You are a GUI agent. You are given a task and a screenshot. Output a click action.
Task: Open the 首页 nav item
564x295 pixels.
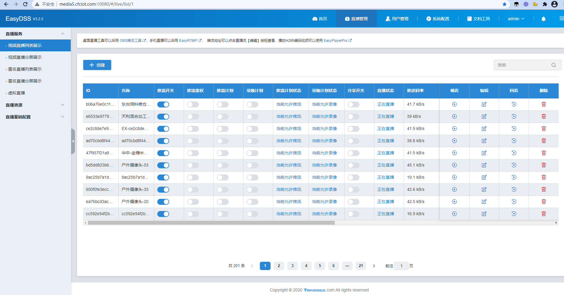pyautogui.click(x=320, y=19)
